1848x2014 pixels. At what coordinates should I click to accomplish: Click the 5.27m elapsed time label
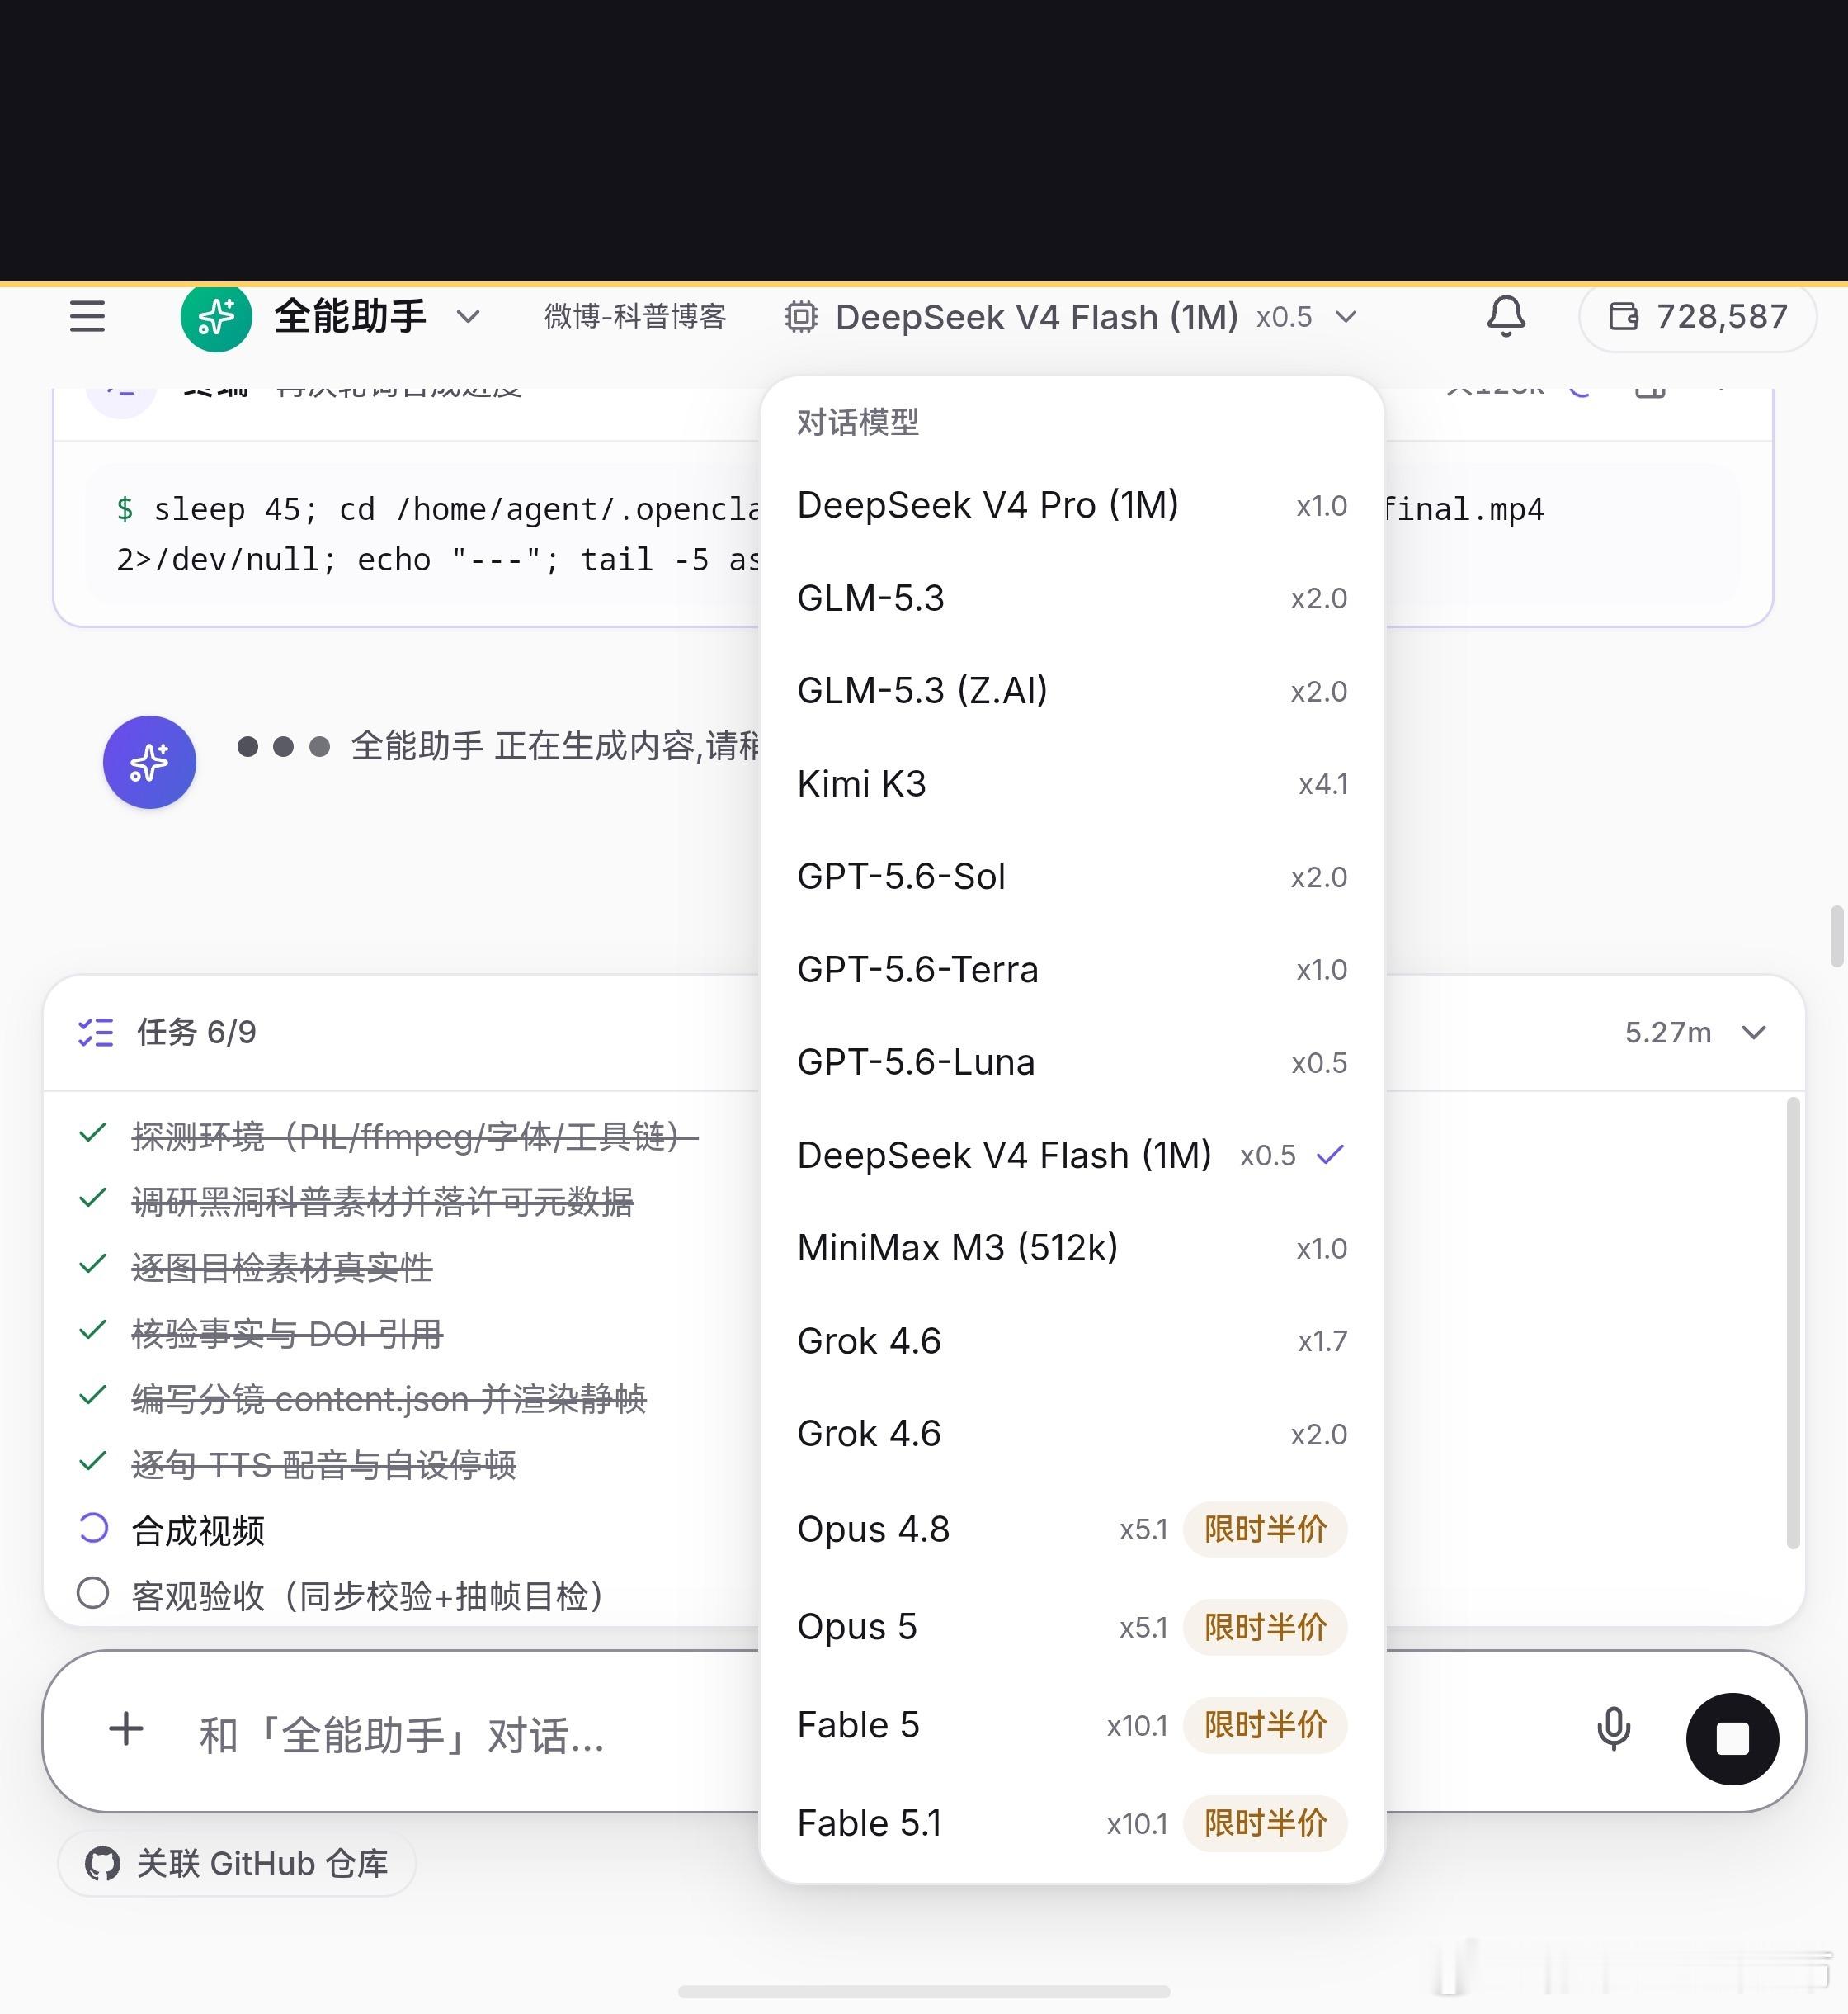coord(1668,1033)
